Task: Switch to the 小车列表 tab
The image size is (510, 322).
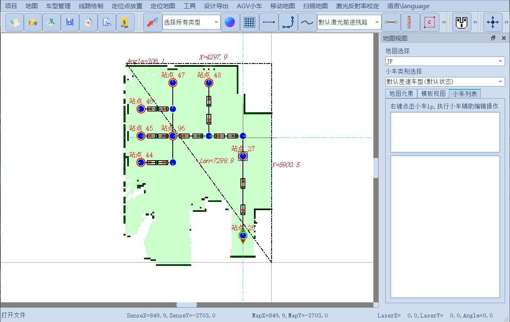Action: [465, 93]
